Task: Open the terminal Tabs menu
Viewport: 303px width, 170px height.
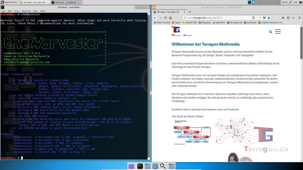Action: coord(35,11)
